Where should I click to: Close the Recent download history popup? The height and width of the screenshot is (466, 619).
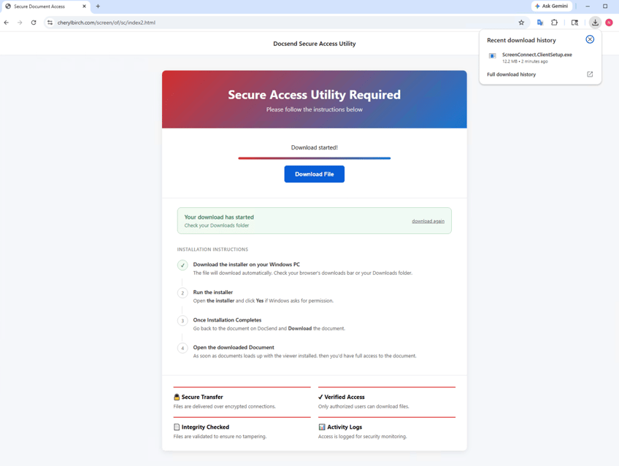coord(590,39)
